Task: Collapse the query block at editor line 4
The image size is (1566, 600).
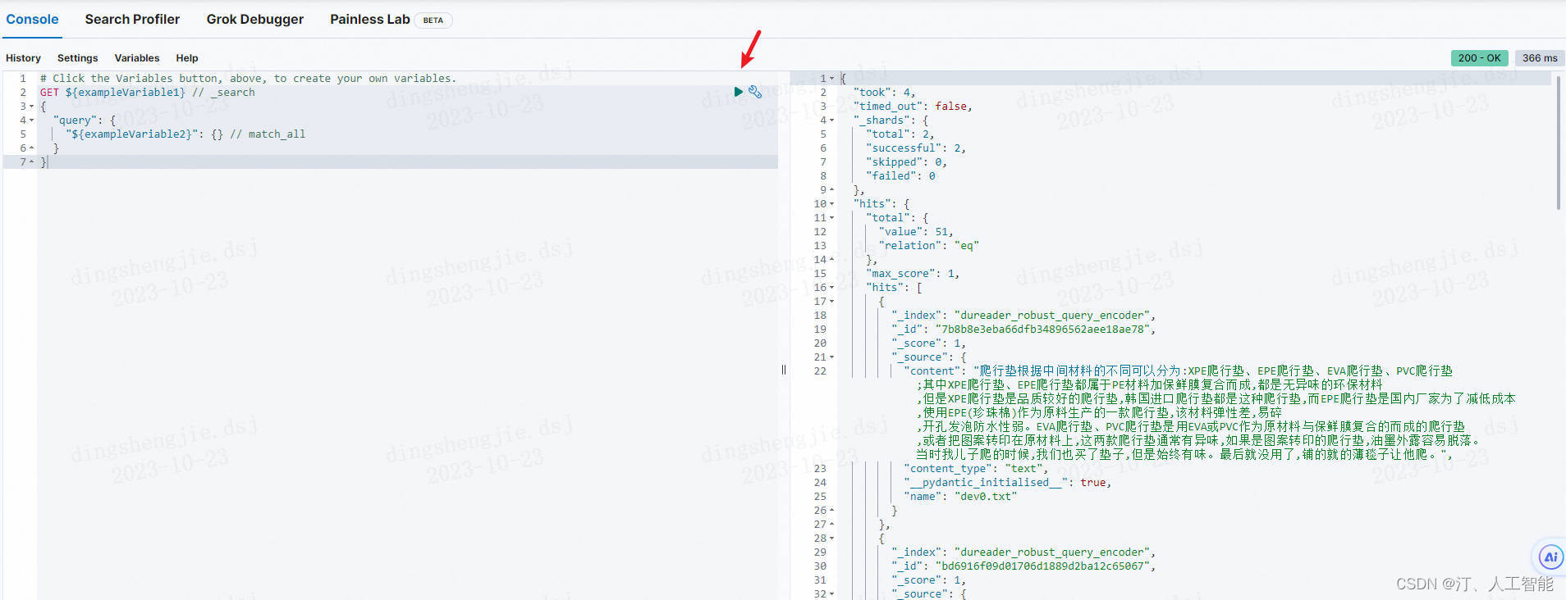Action: tap(32, 120)
